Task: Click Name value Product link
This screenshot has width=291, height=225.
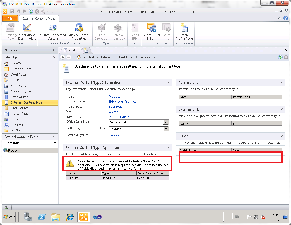Action: coord(114,97)
